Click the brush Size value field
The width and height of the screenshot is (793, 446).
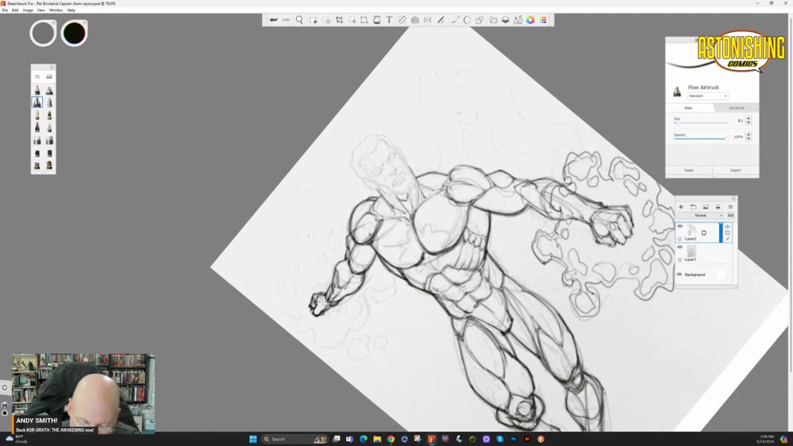click(x=740, y=121)
